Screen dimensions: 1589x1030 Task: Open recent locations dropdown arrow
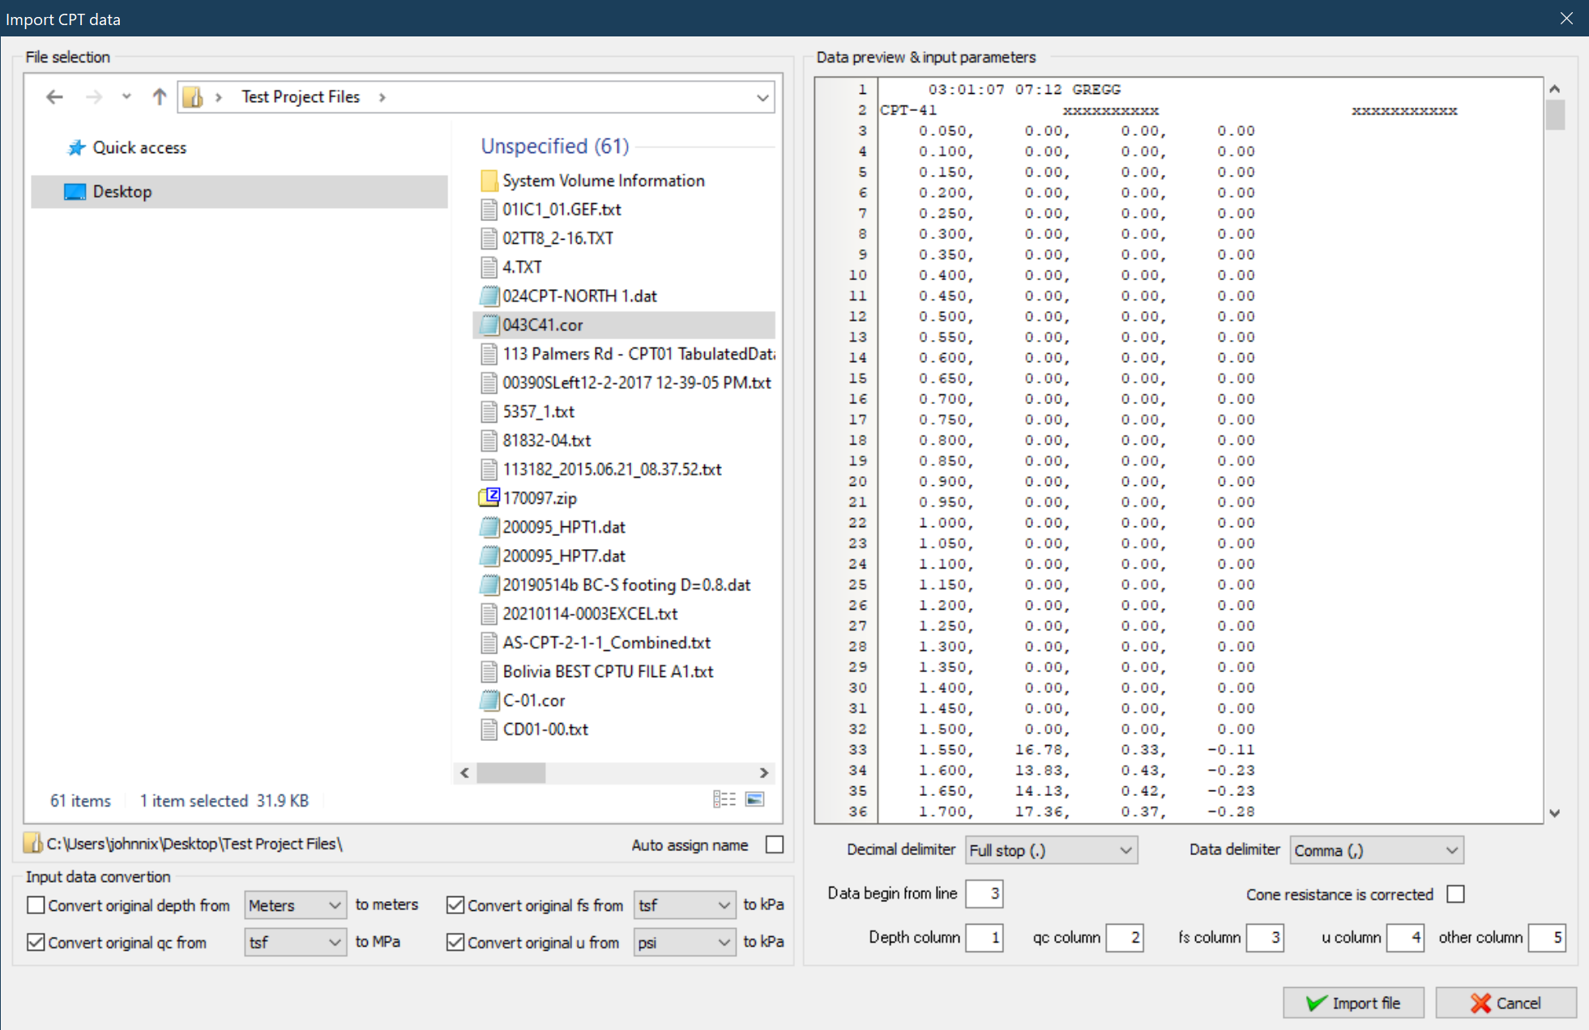126,97
